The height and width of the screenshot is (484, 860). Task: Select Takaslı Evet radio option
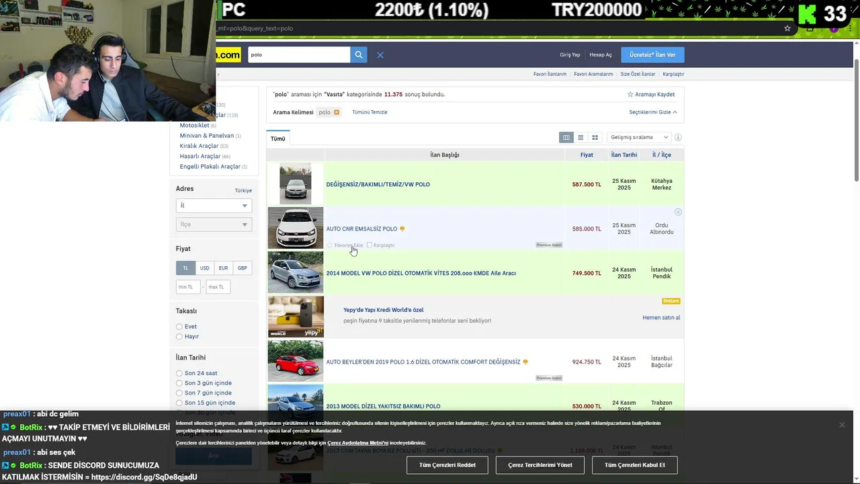coord(179,327)
